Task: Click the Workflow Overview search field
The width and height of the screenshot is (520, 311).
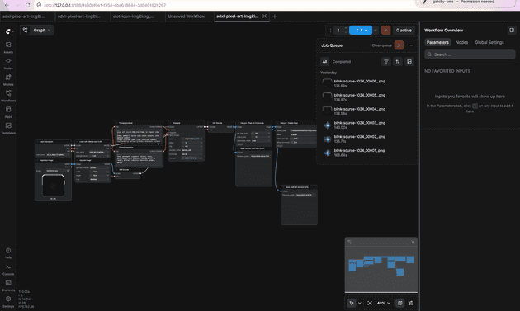Action: point(470,54)
